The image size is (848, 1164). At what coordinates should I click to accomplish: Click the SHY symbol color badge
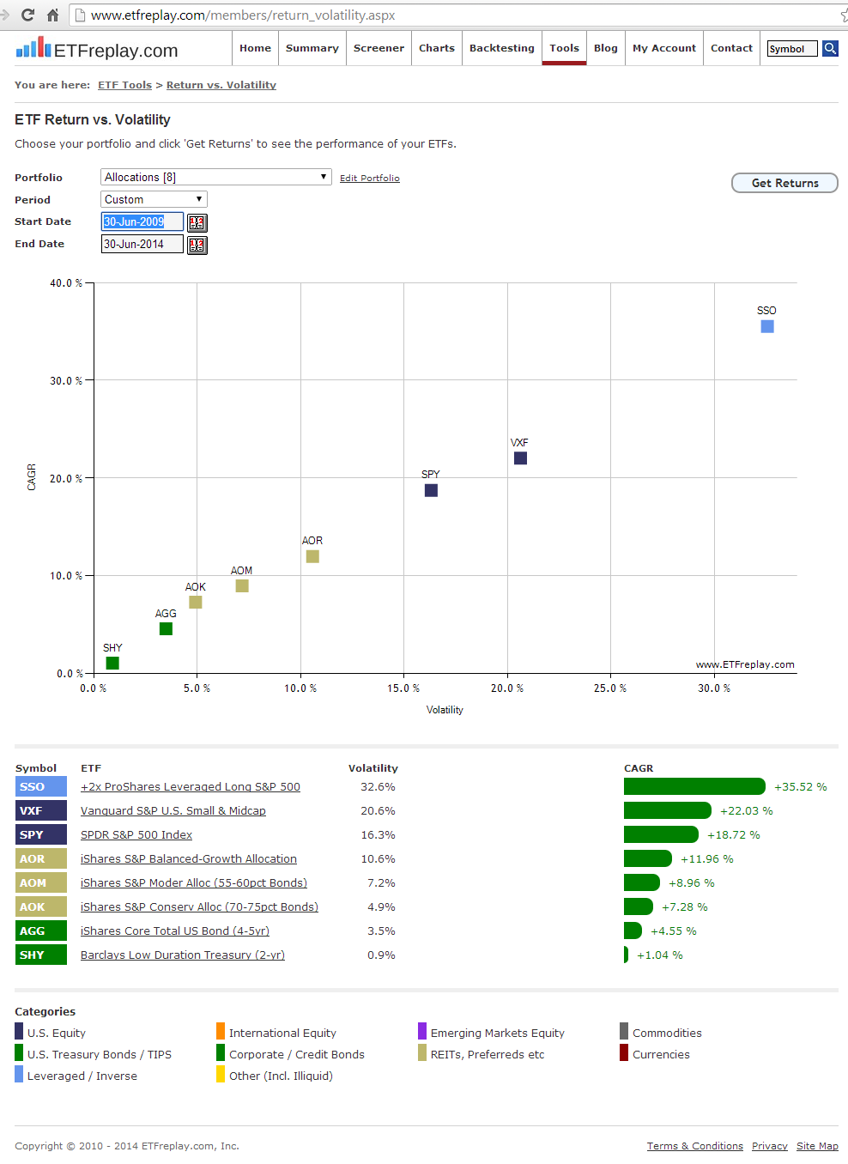(41, 955)
